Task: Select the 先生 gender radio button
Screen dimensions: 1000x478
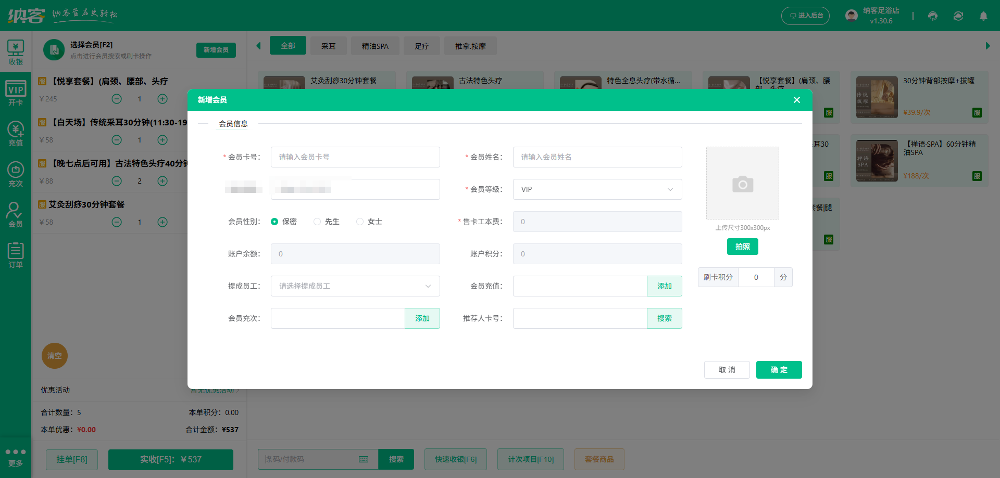Action: tap(317, 222)
